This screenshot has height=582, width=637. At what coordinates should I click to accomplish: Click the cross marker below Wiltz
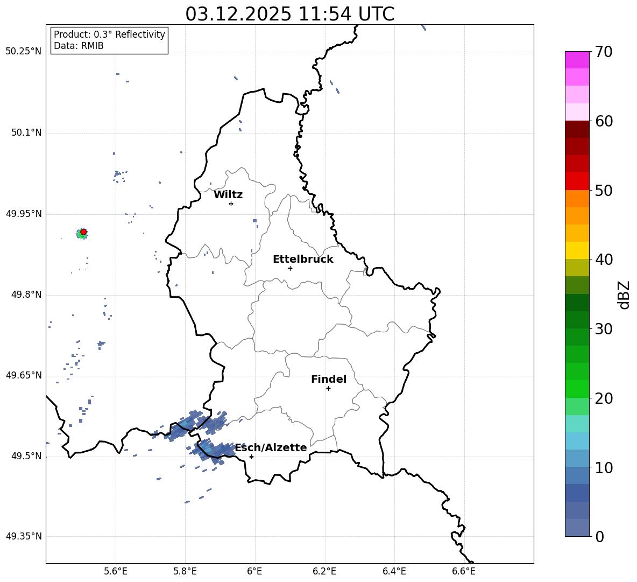[x=231, y=204]
